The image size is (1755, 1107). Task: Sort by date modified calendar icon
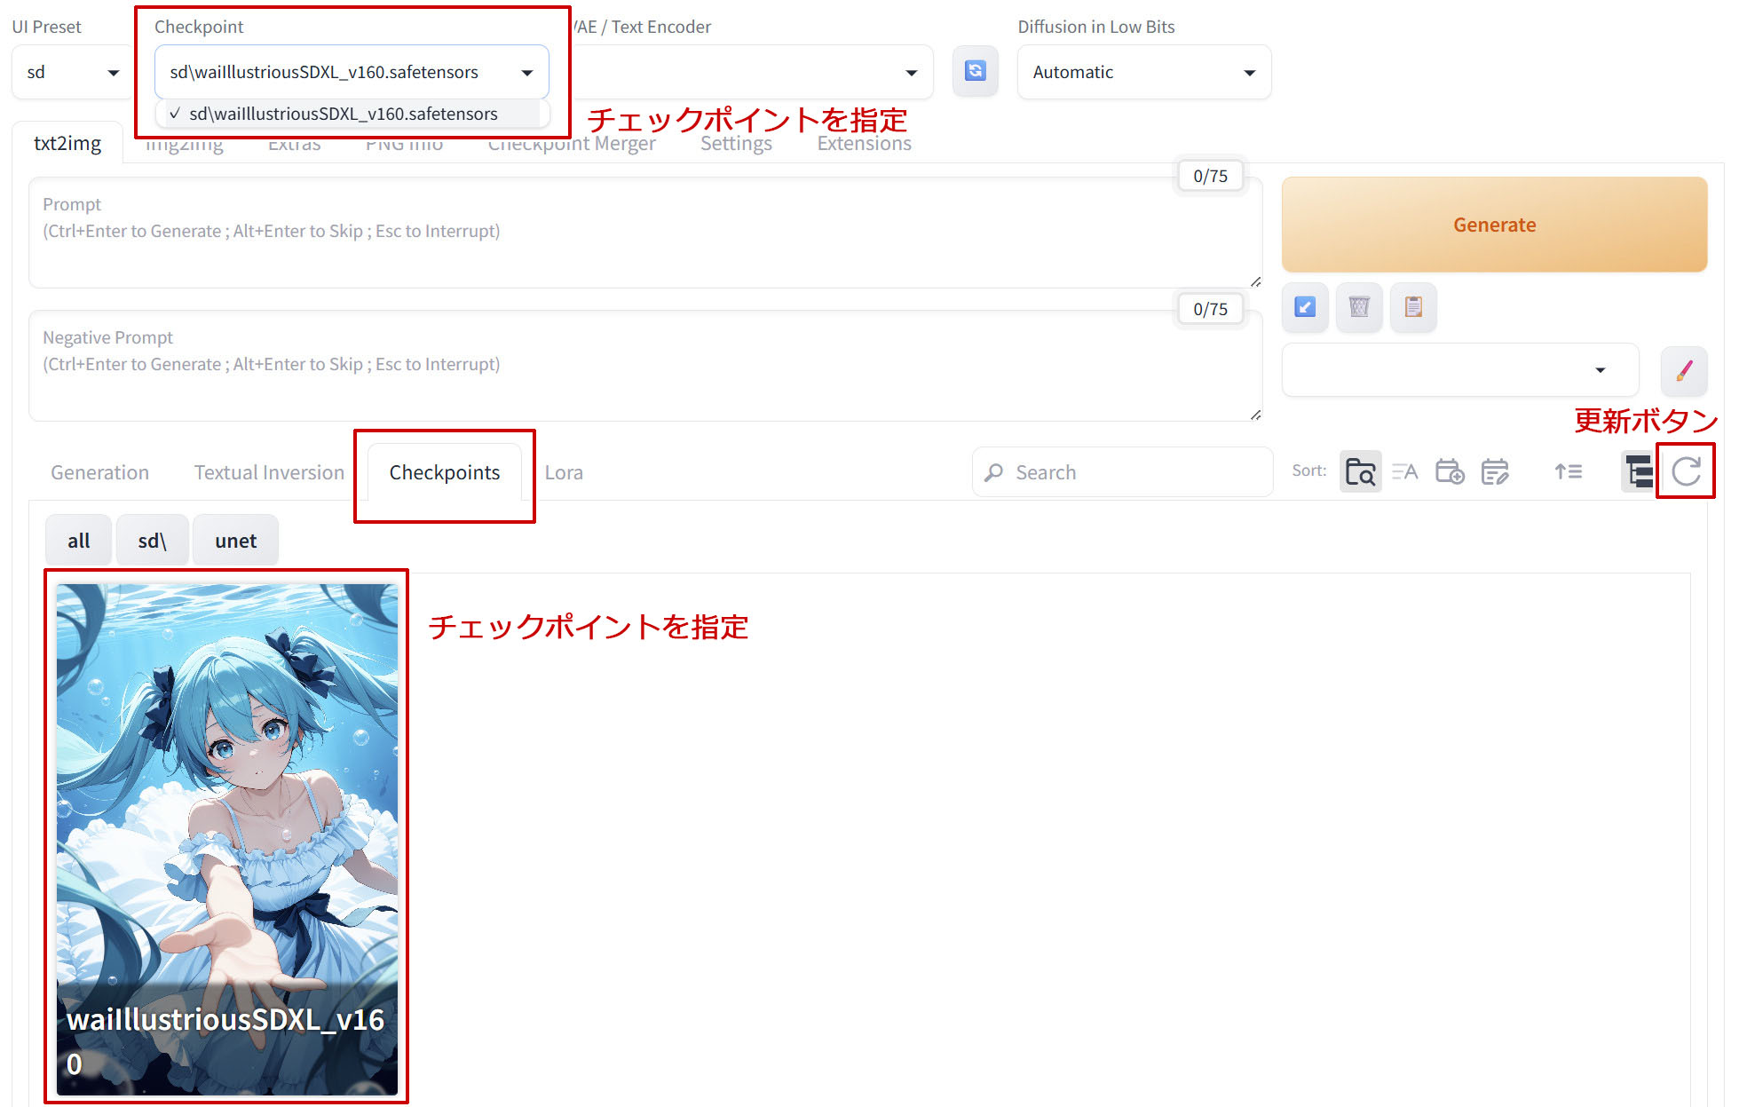point(1495,471)
